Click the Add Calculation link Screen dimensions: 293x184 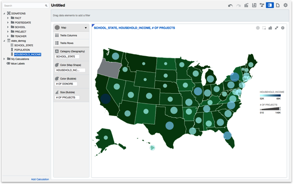point(40,179)
